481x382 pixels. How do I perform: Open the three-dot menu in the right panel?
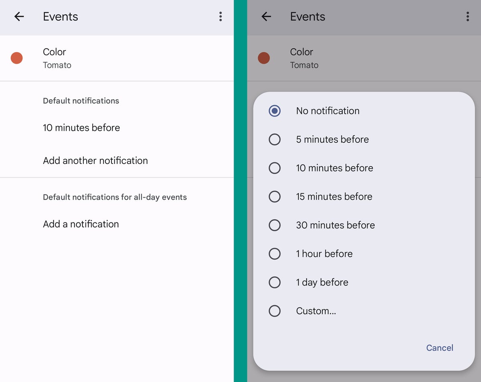(x=467, y=16)
